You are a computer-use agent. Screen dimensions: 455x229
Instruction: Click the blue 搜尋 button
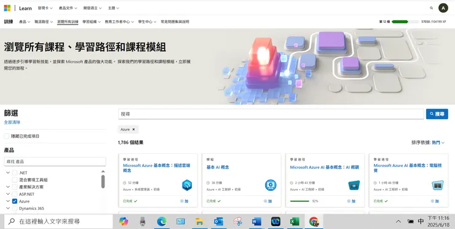click(x=437, y=114)
